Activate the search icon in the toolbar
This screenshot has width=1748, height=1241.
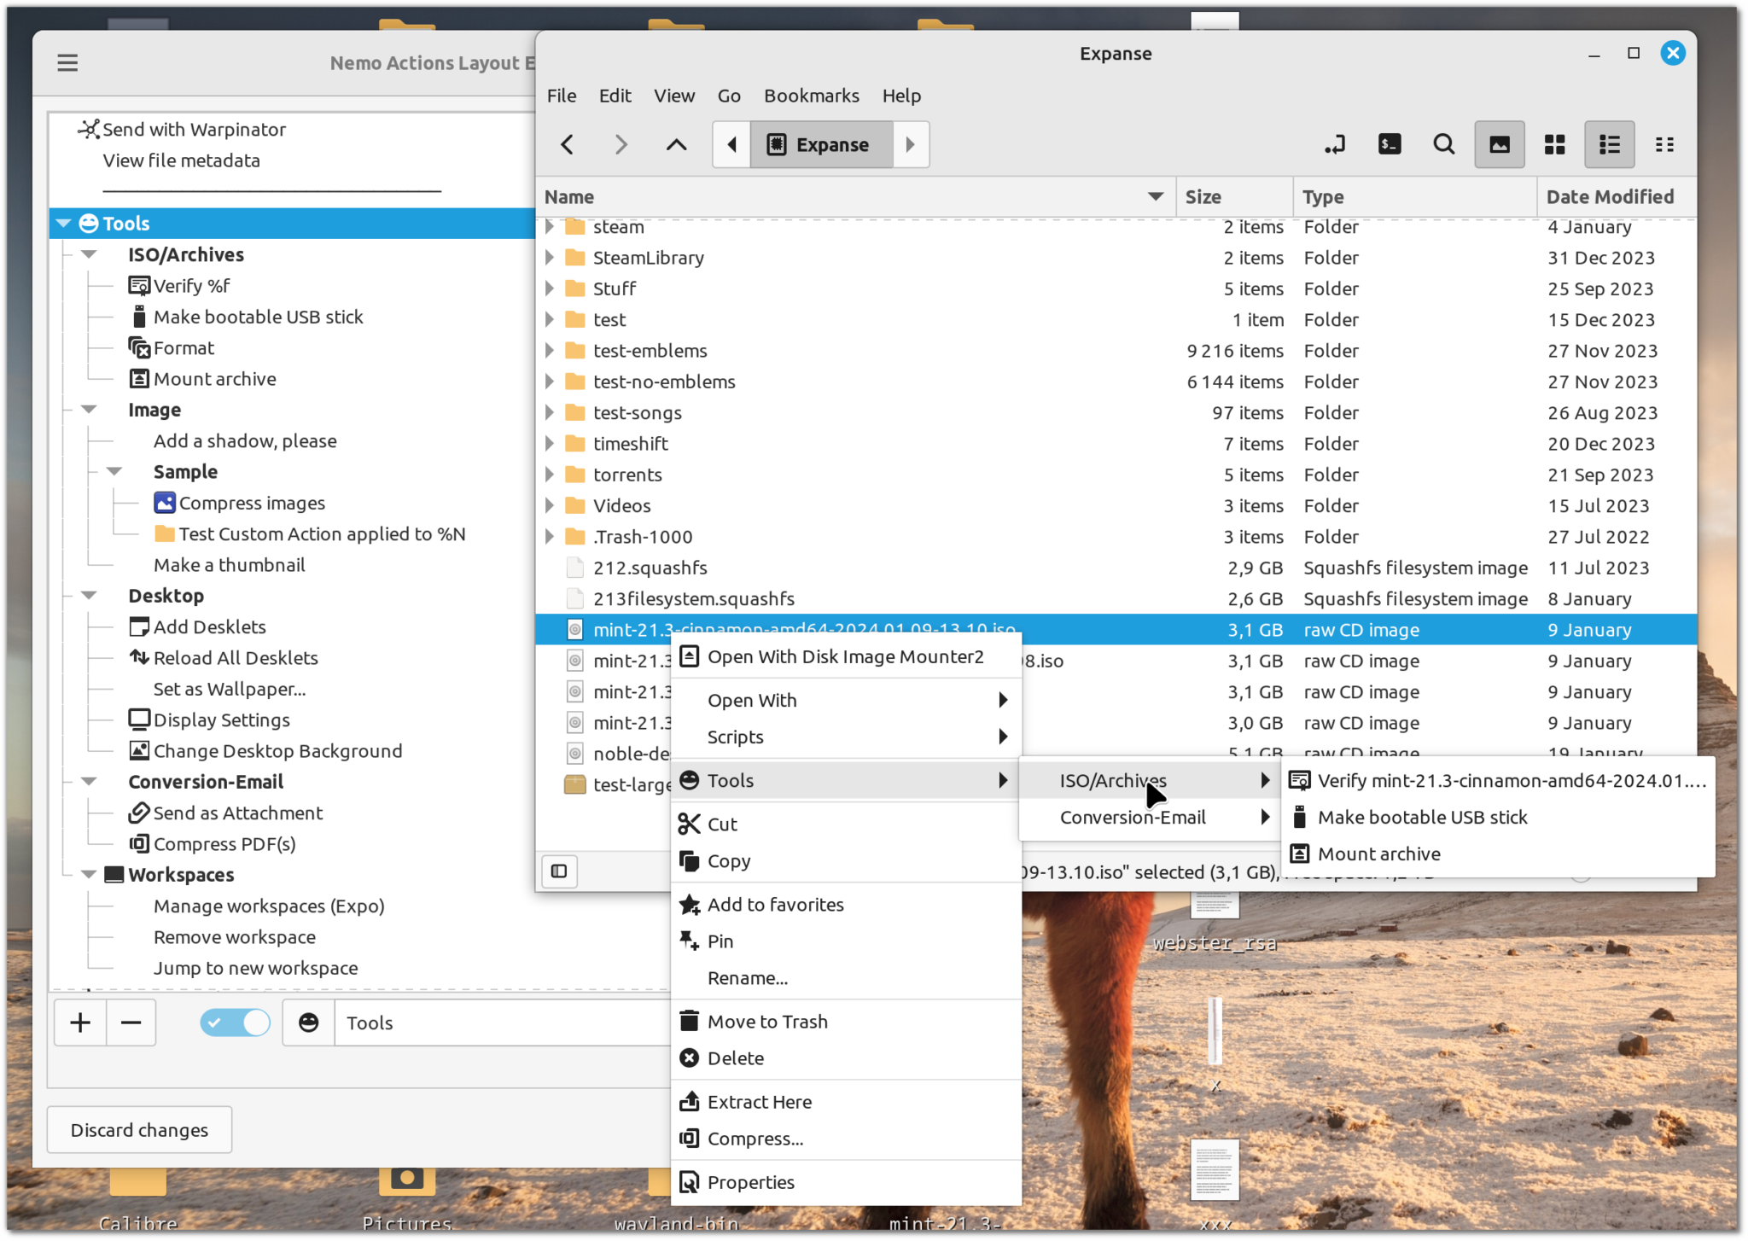(x=1443, y=144)
